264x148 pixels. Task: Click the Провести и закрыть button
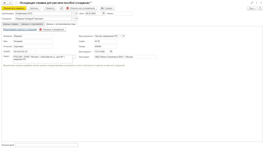coord(14,8)
